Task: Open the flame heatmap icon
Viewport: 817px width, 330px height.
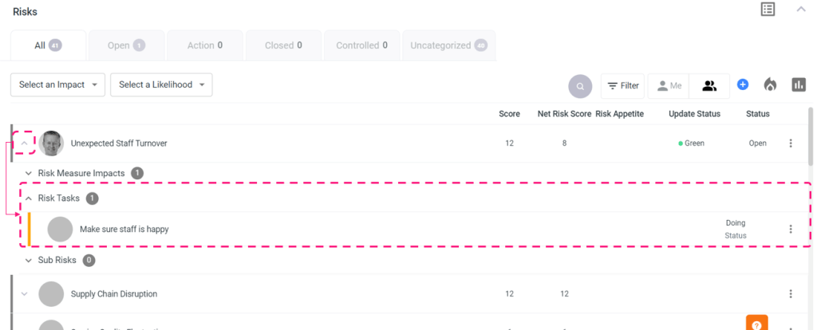Action: click(770, 84)
